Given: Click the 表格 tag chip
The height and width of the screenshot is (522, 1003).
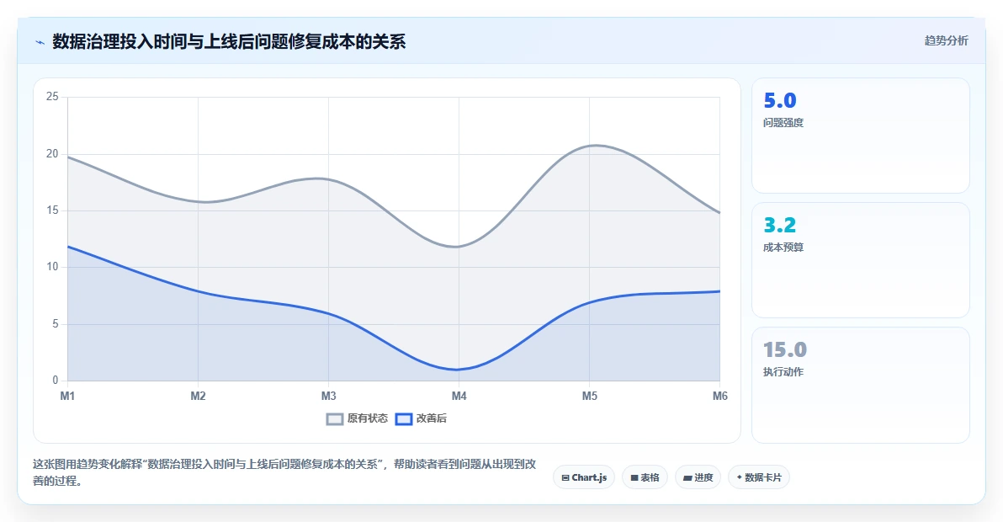Looking at the screenshot, I should click(645, 477).
